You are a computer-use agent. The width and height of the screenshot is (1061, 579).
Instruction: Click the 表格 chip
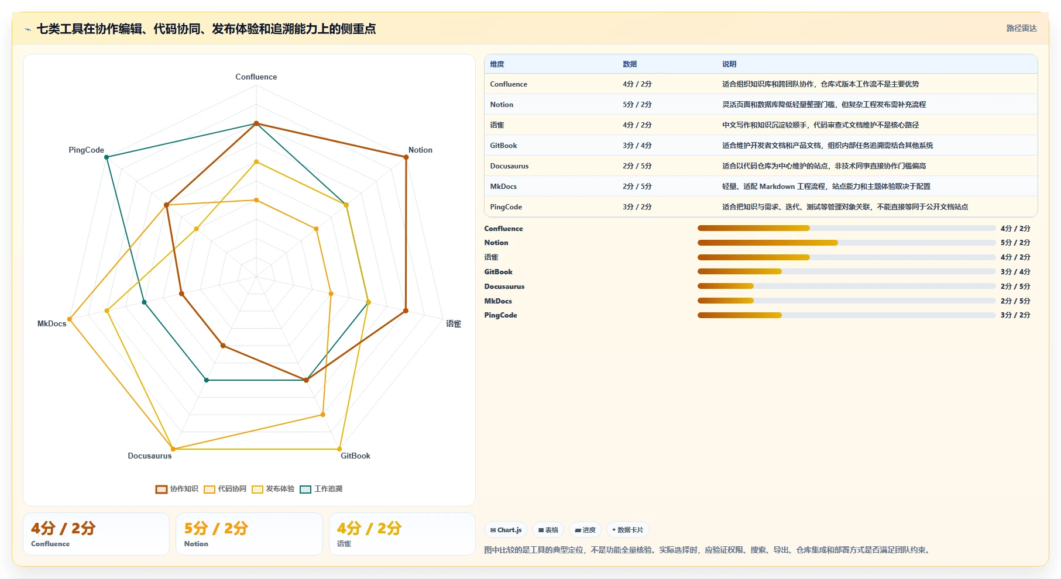548,530
